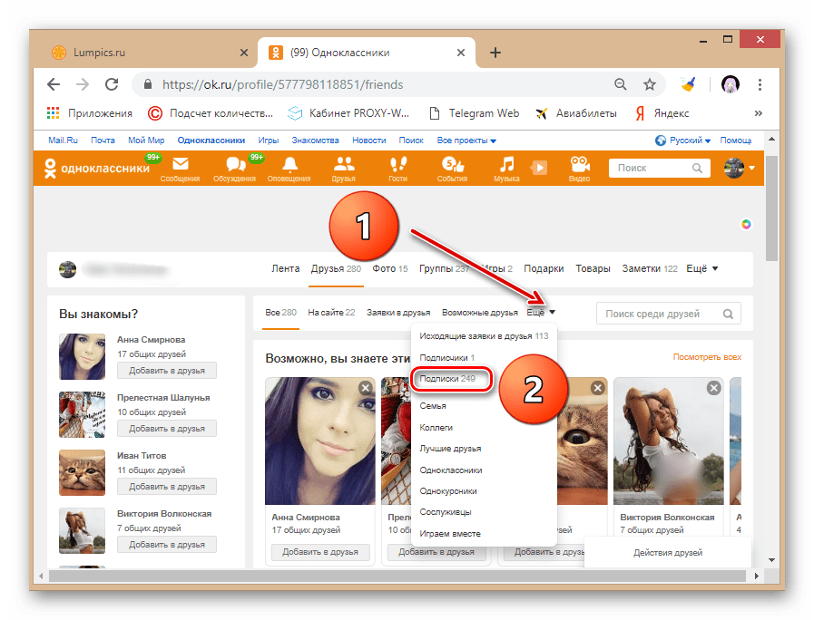
Task: Open the Mail.Ru top link
Action: click(x=63, y=140)
